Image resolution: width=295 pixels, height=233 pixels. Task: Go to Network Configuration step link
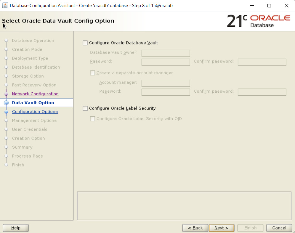pos(35,94)
